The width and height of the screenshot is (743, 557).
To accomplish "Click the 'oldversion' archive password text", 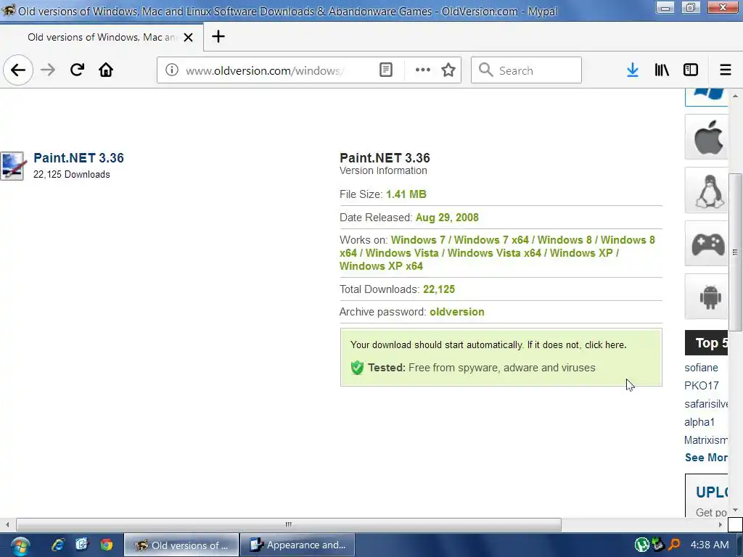I will point(457,312).
